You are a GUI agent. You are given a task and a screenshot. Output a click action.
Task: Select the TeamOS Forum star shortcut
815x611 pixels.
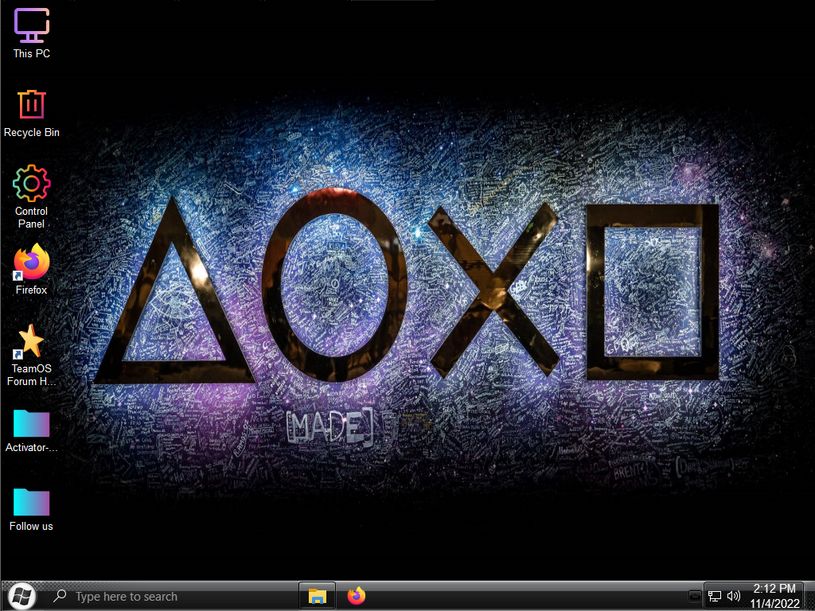[x=31, y=356]
